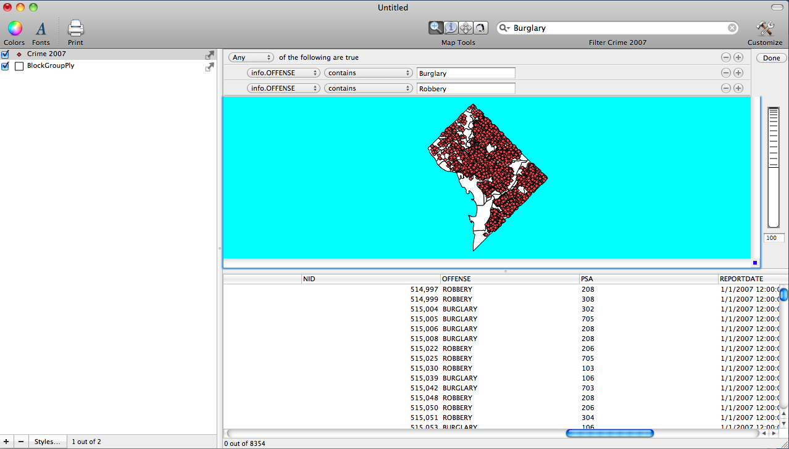
Task: Open the Fonts panel
Action: tap(41, 28)
